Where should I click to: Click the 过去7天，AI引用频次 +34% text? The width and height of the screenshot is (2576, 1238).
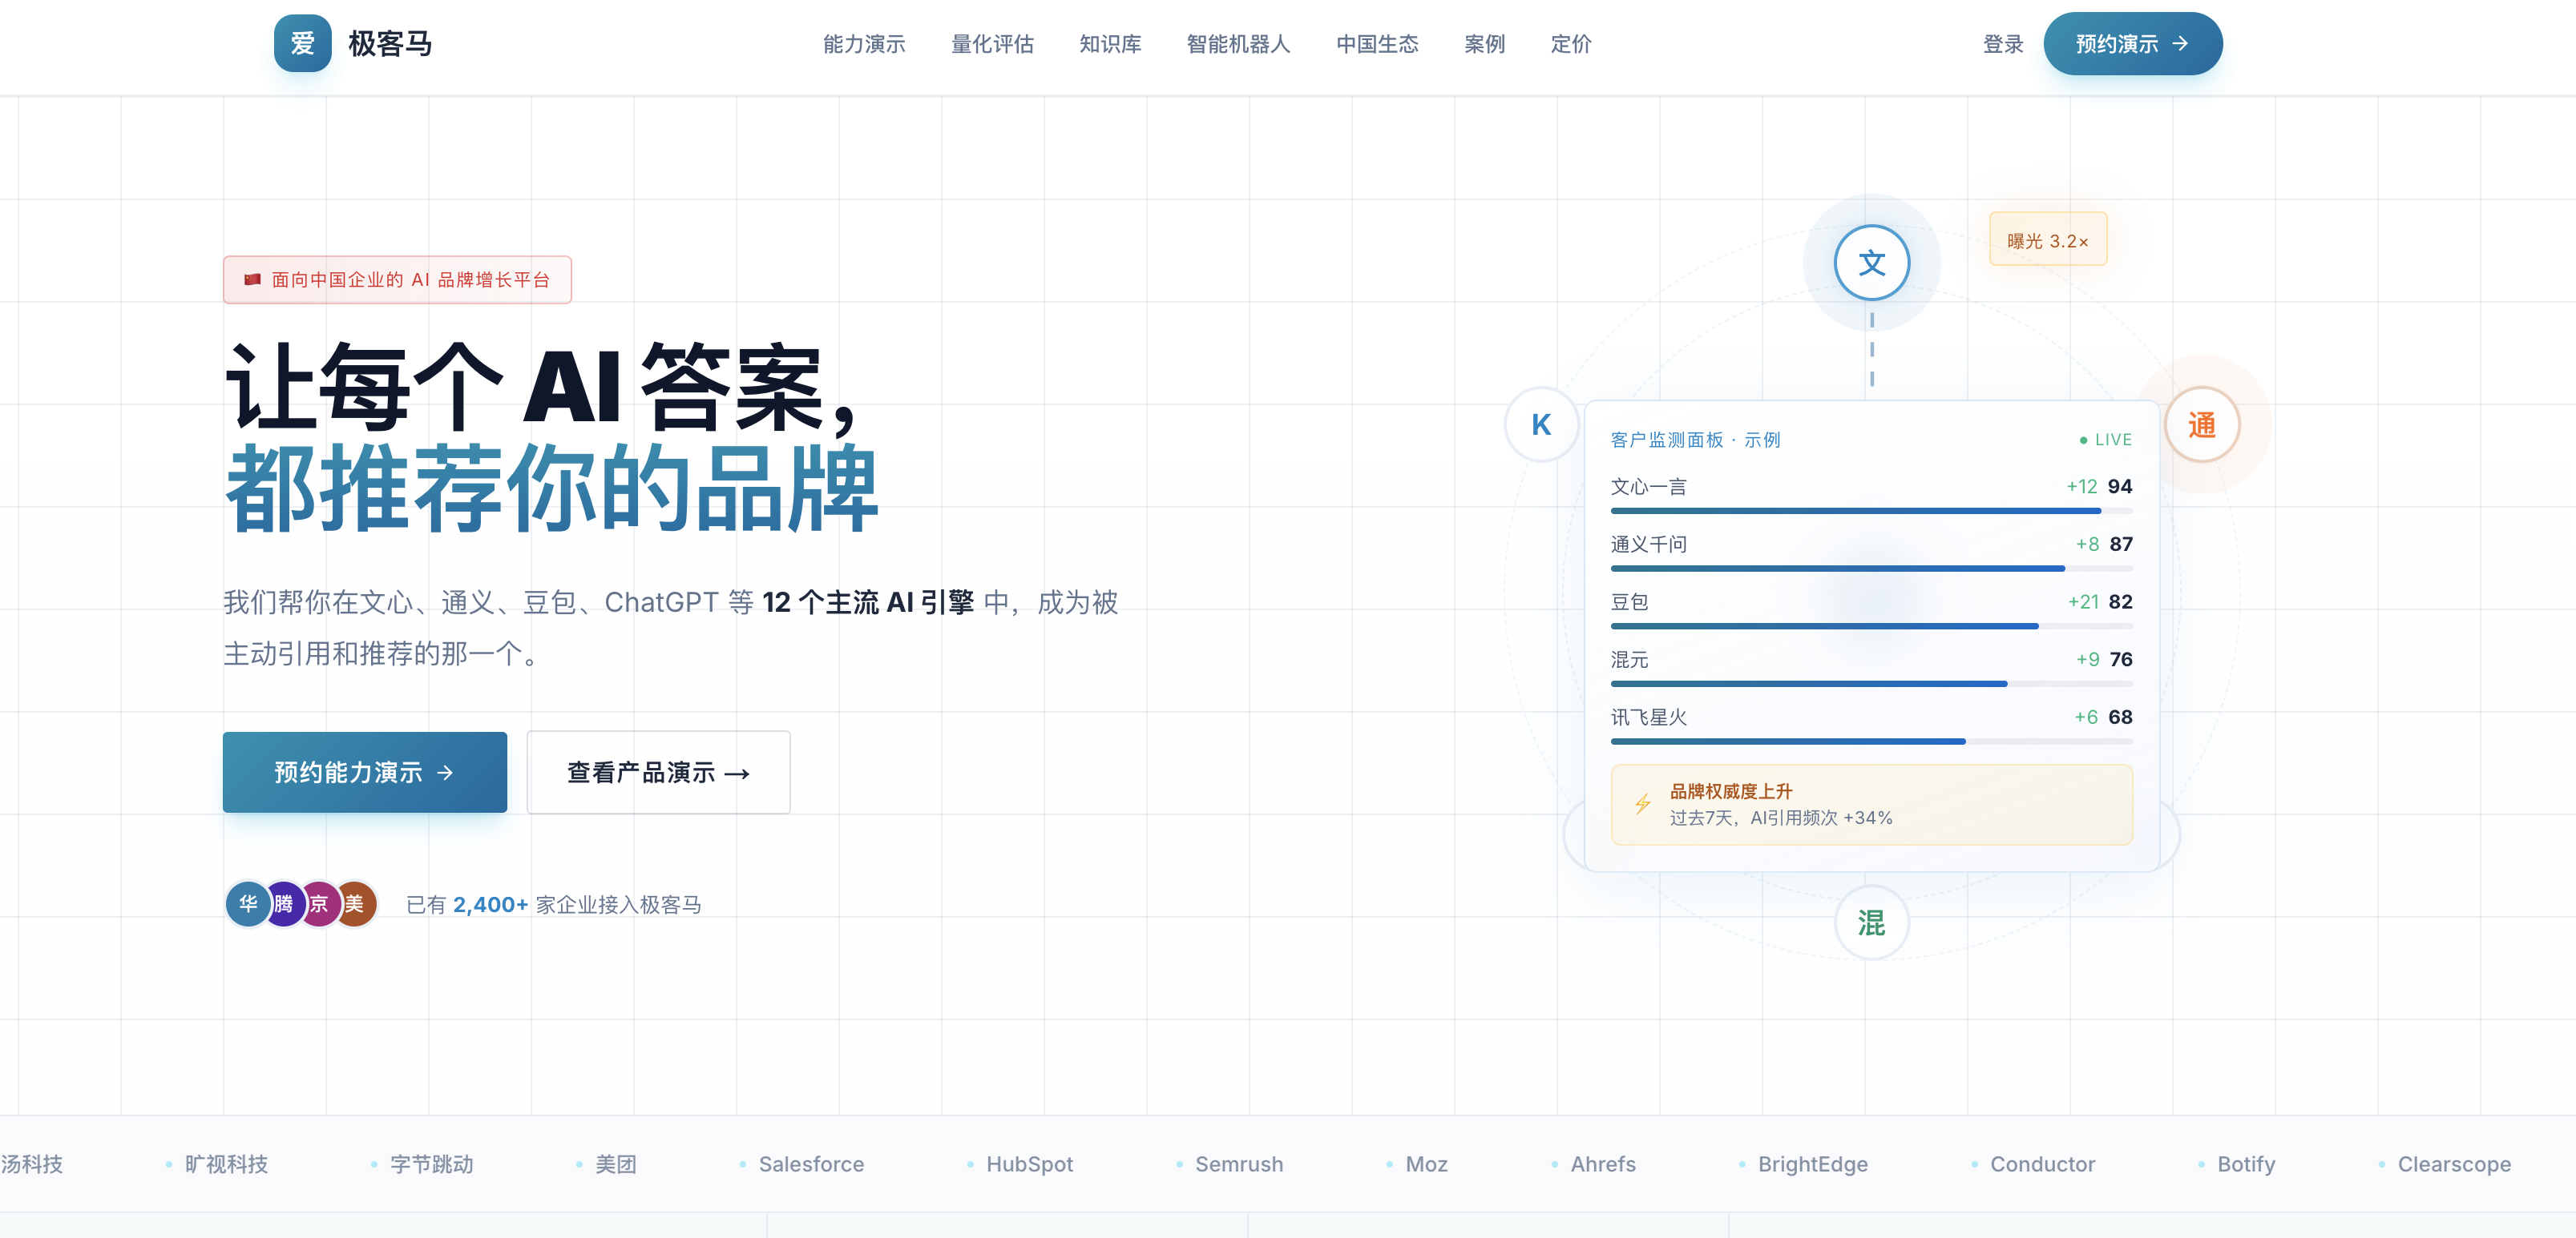tap(1780, 818)
